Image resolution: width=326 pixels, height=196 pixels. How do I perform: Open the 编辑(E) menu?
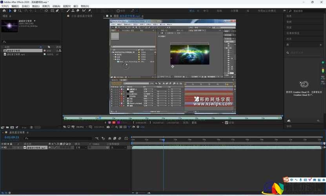(x=15, y=6)
